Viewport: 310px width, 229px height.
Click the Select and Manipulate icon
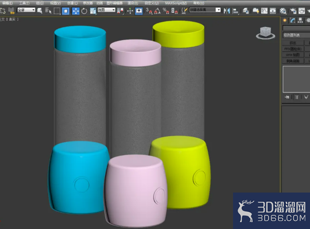[130, 11]
